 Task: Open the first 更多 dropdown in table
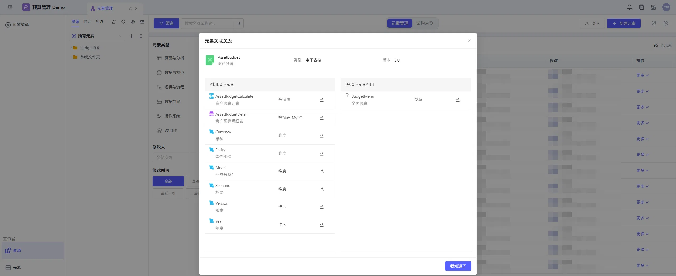[642, 76]
